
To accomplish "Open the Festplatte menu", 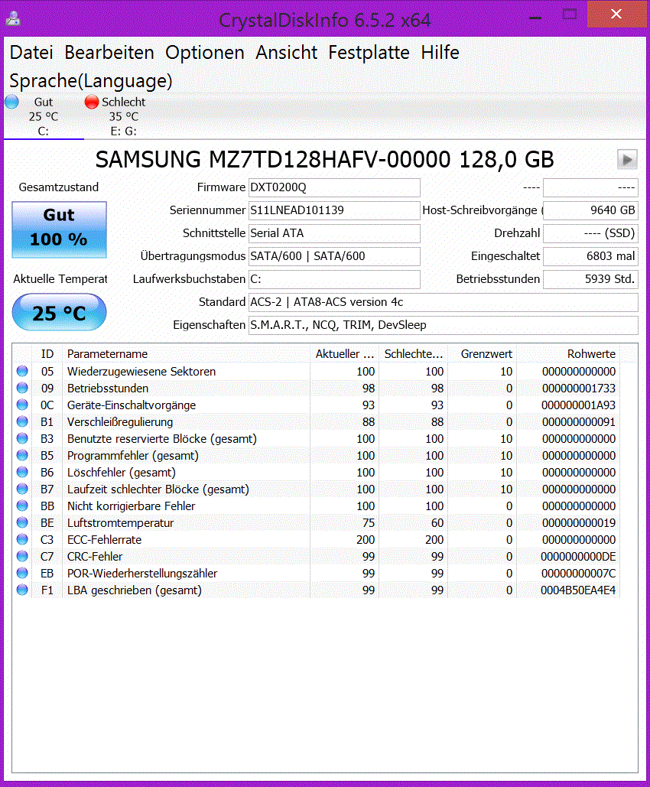I will tap(369, 52).
